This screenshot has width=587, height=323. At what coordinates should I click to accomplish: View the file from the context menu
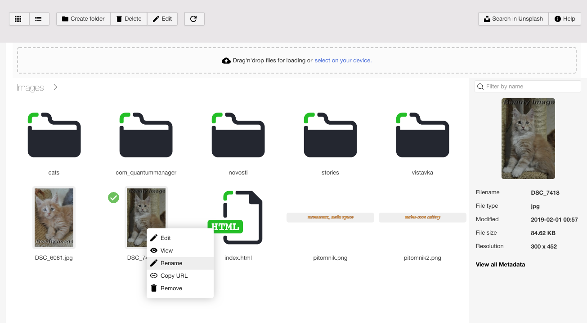pos(166,250)
